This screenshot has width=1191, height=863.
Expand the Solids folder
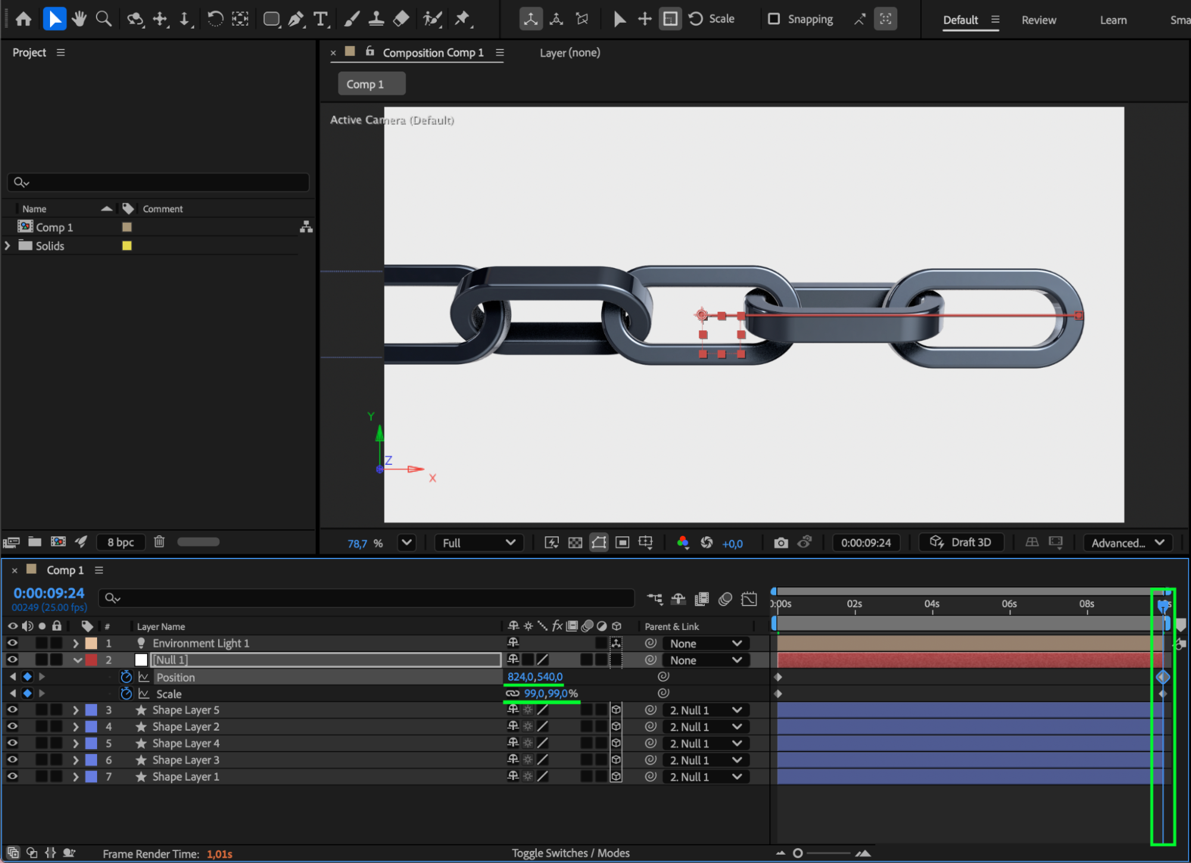(8, 246)
